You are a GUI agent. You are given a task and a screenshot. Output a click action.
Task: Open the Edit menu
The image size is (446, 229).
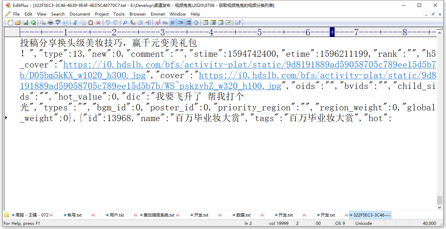(28, 14)
